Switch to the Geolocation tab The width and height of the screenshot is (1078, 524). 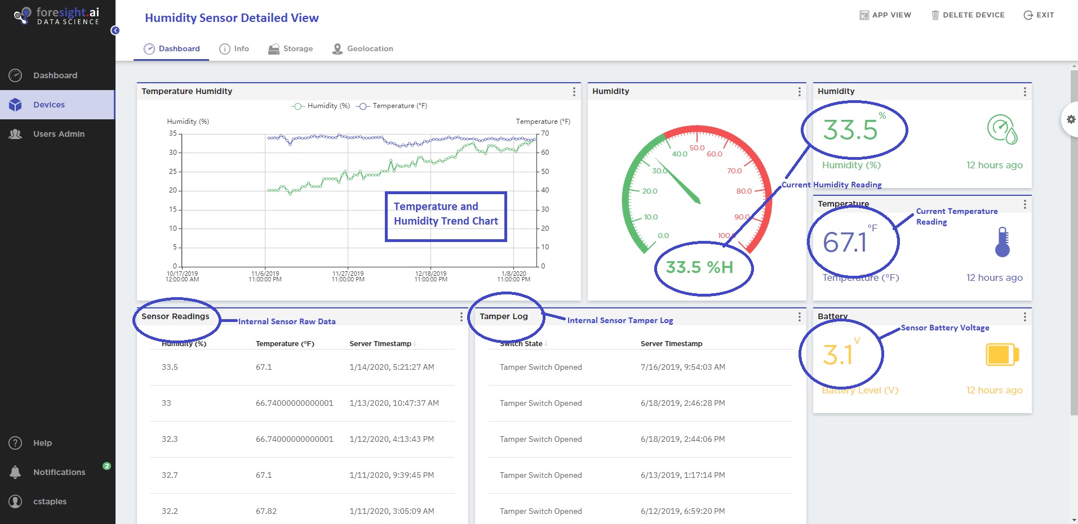(363, 49)
